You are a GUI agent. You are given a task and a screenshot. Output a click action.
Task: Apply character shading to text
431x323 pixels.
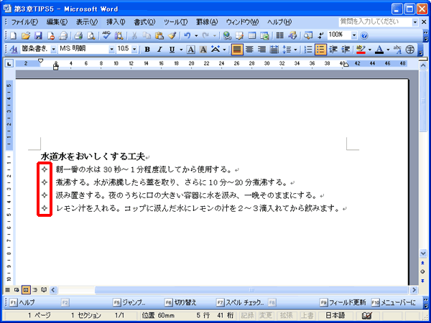click(203, 50)
